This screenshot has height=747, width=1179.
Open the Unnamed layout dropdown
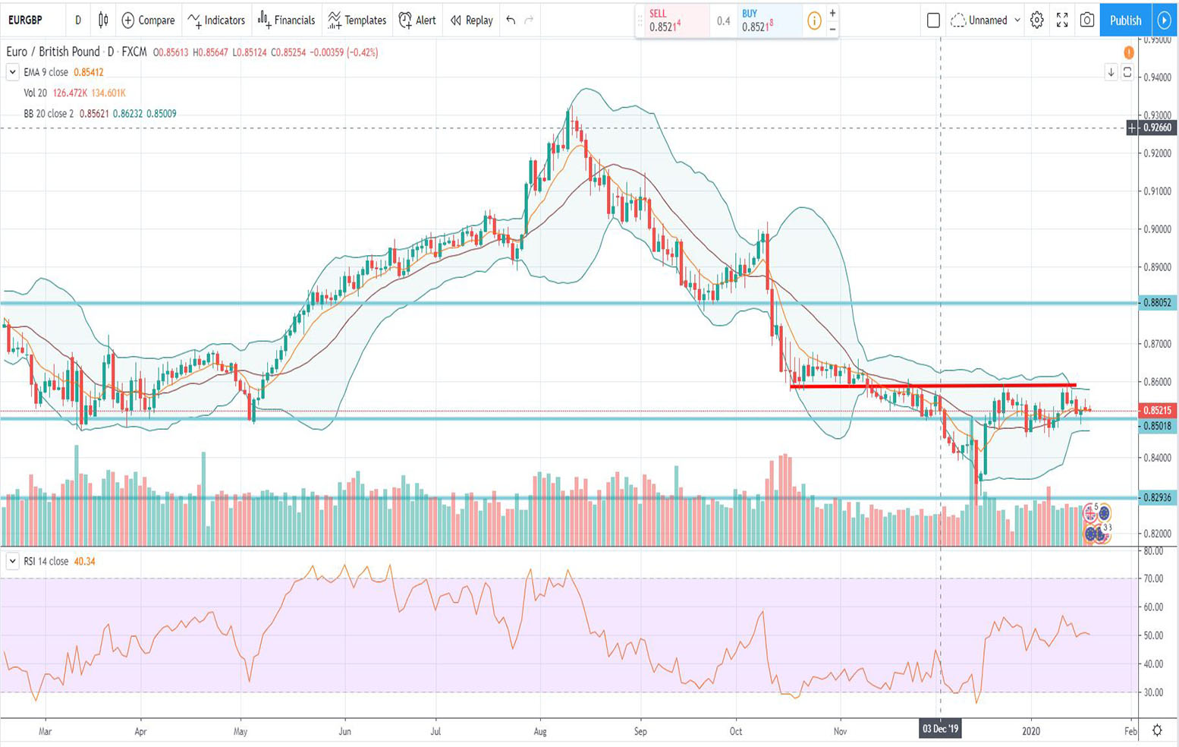click(x=986, y=20)
